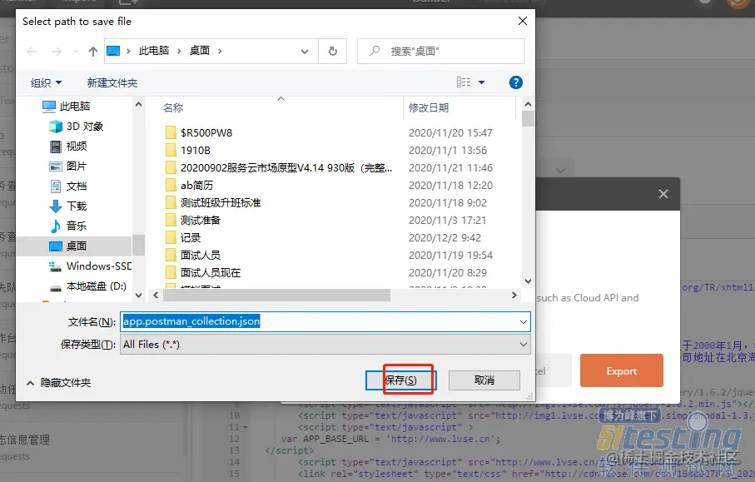Select the ab简历 folder
755x482 pixels.
(196, 186)
